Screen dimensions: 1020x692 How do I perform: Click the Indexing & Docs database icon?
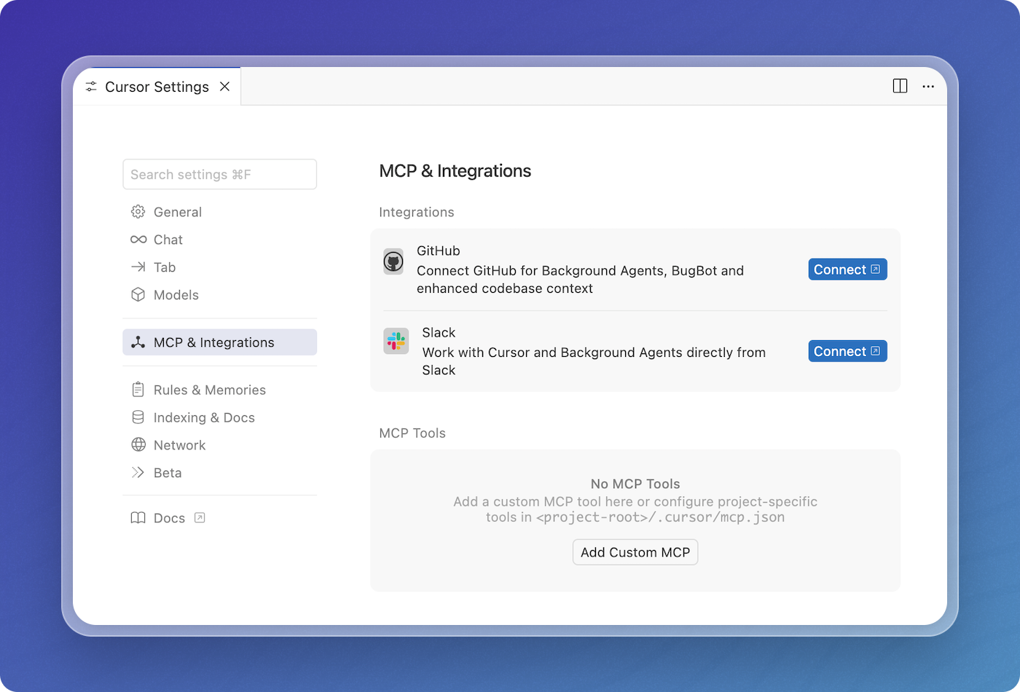138,417
